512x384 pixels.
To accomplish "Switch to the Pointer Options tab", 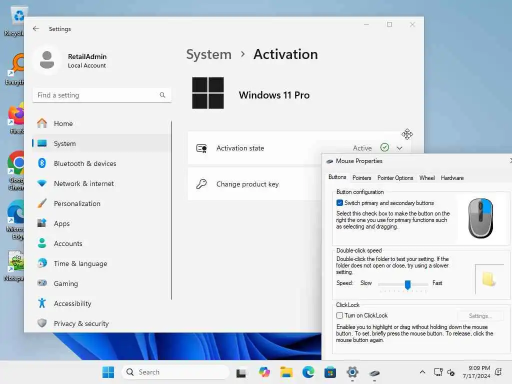I will (395, 178).
